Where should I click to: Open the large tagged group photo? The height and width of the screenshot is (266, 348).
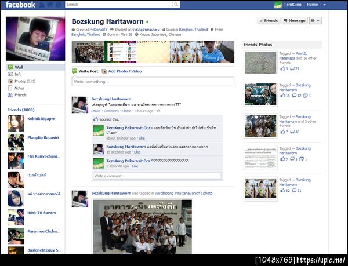coord(142,227)
